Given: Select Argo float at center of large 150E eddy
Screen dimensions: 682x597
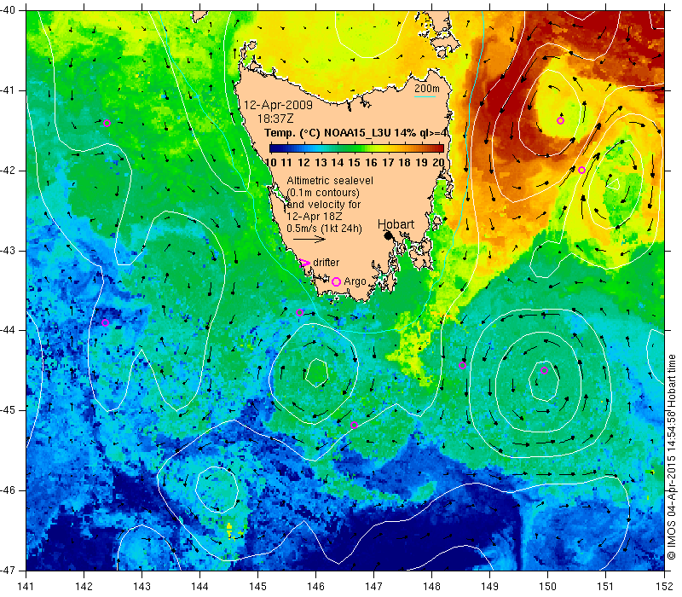Looking at the screenshot, I should click(544, 371).
